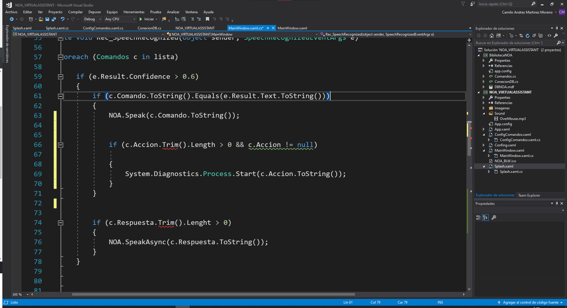Click the search magnifier in Solution Explorer
Screen dimensions: 567x308
(x=559, y=43)
